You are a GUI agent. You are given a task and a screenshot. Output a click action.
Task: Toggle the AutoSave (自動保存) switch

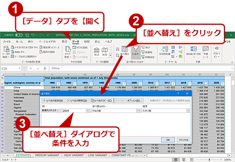point(19,35)
